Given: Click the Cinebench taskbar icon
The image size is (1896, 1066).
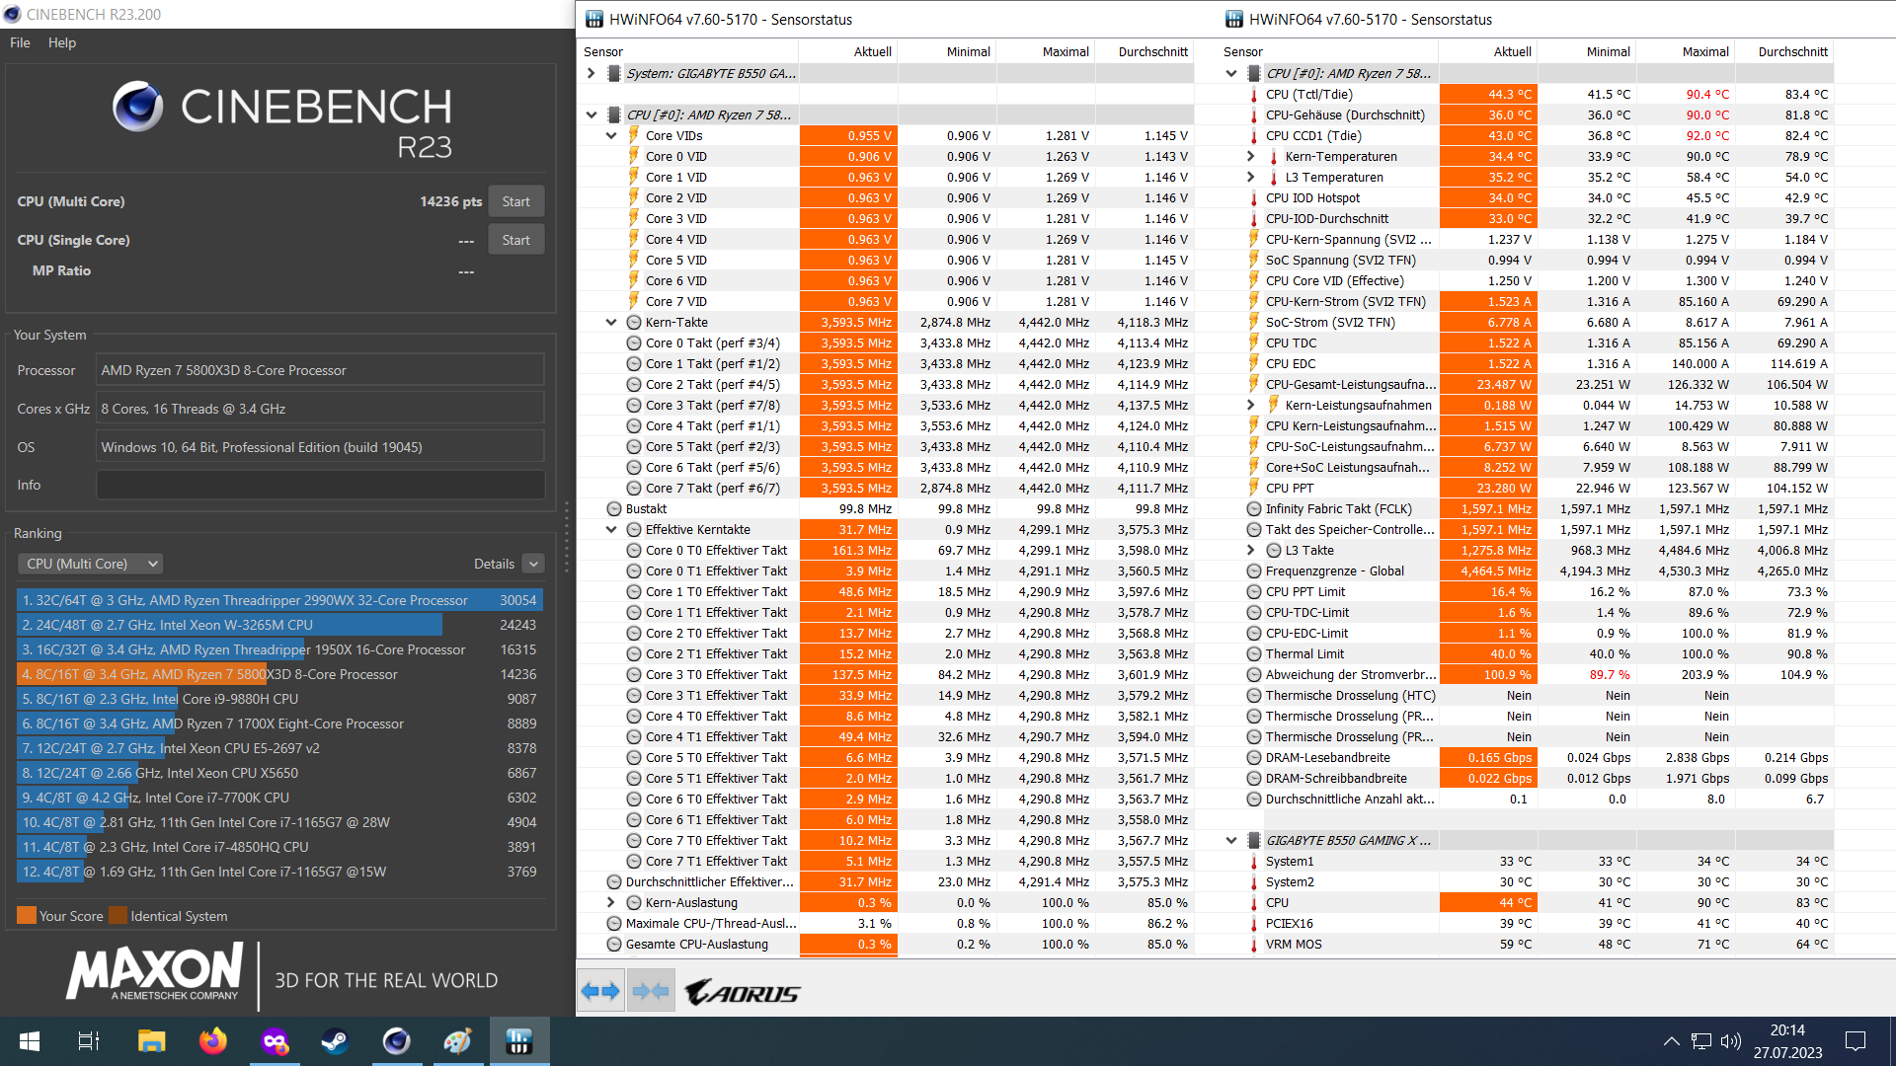Looking at the screenshot, I should coord(396,1041).
